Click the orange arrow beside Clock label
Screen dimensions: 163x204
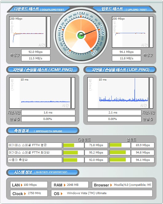(x=25, y=194)
